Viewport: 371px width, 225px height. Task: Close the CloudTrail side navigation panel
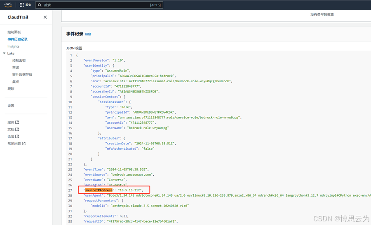coord(45,17)
